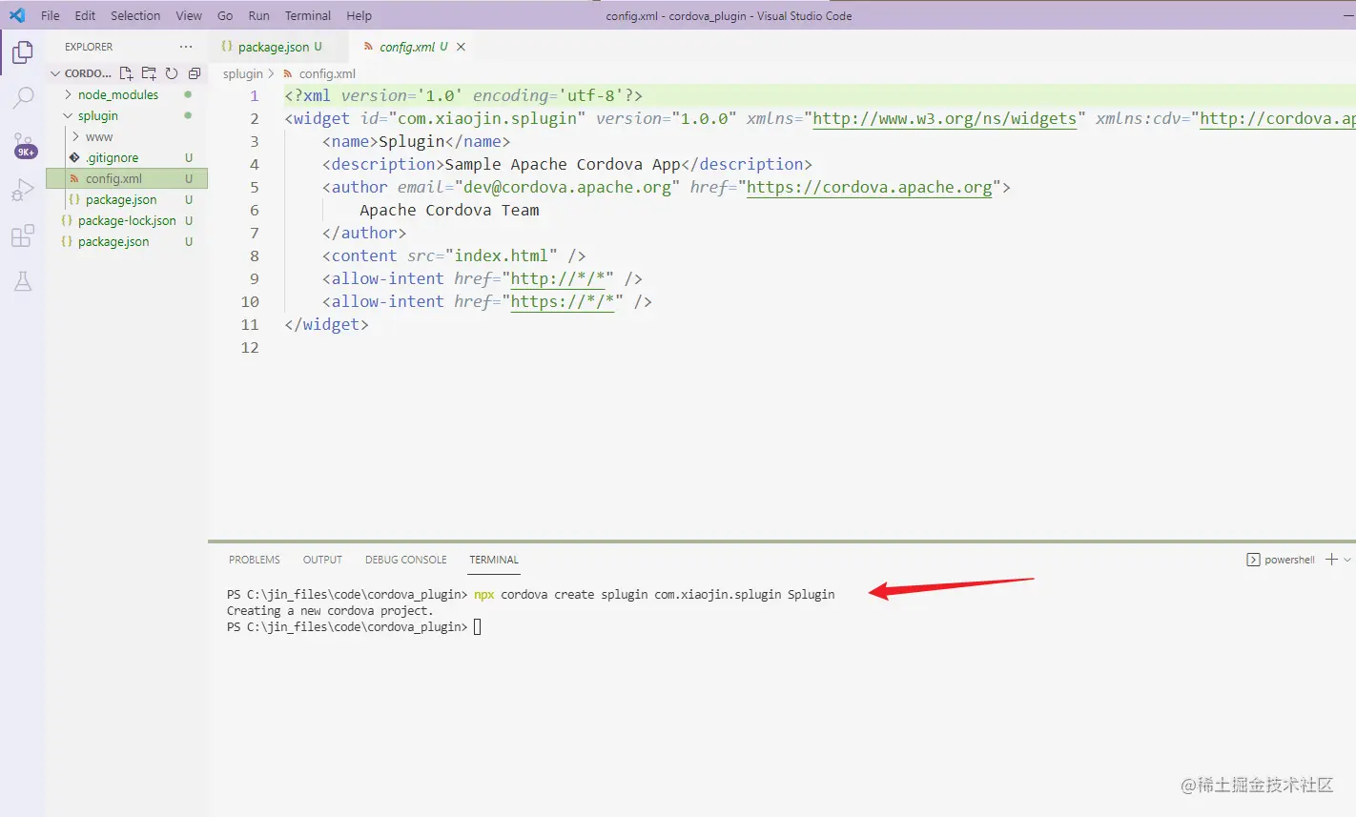Follow the http://www.w3.org/ns/widgets link
The width and height of the screenshot is (1356, 817).
click(944, 118)
